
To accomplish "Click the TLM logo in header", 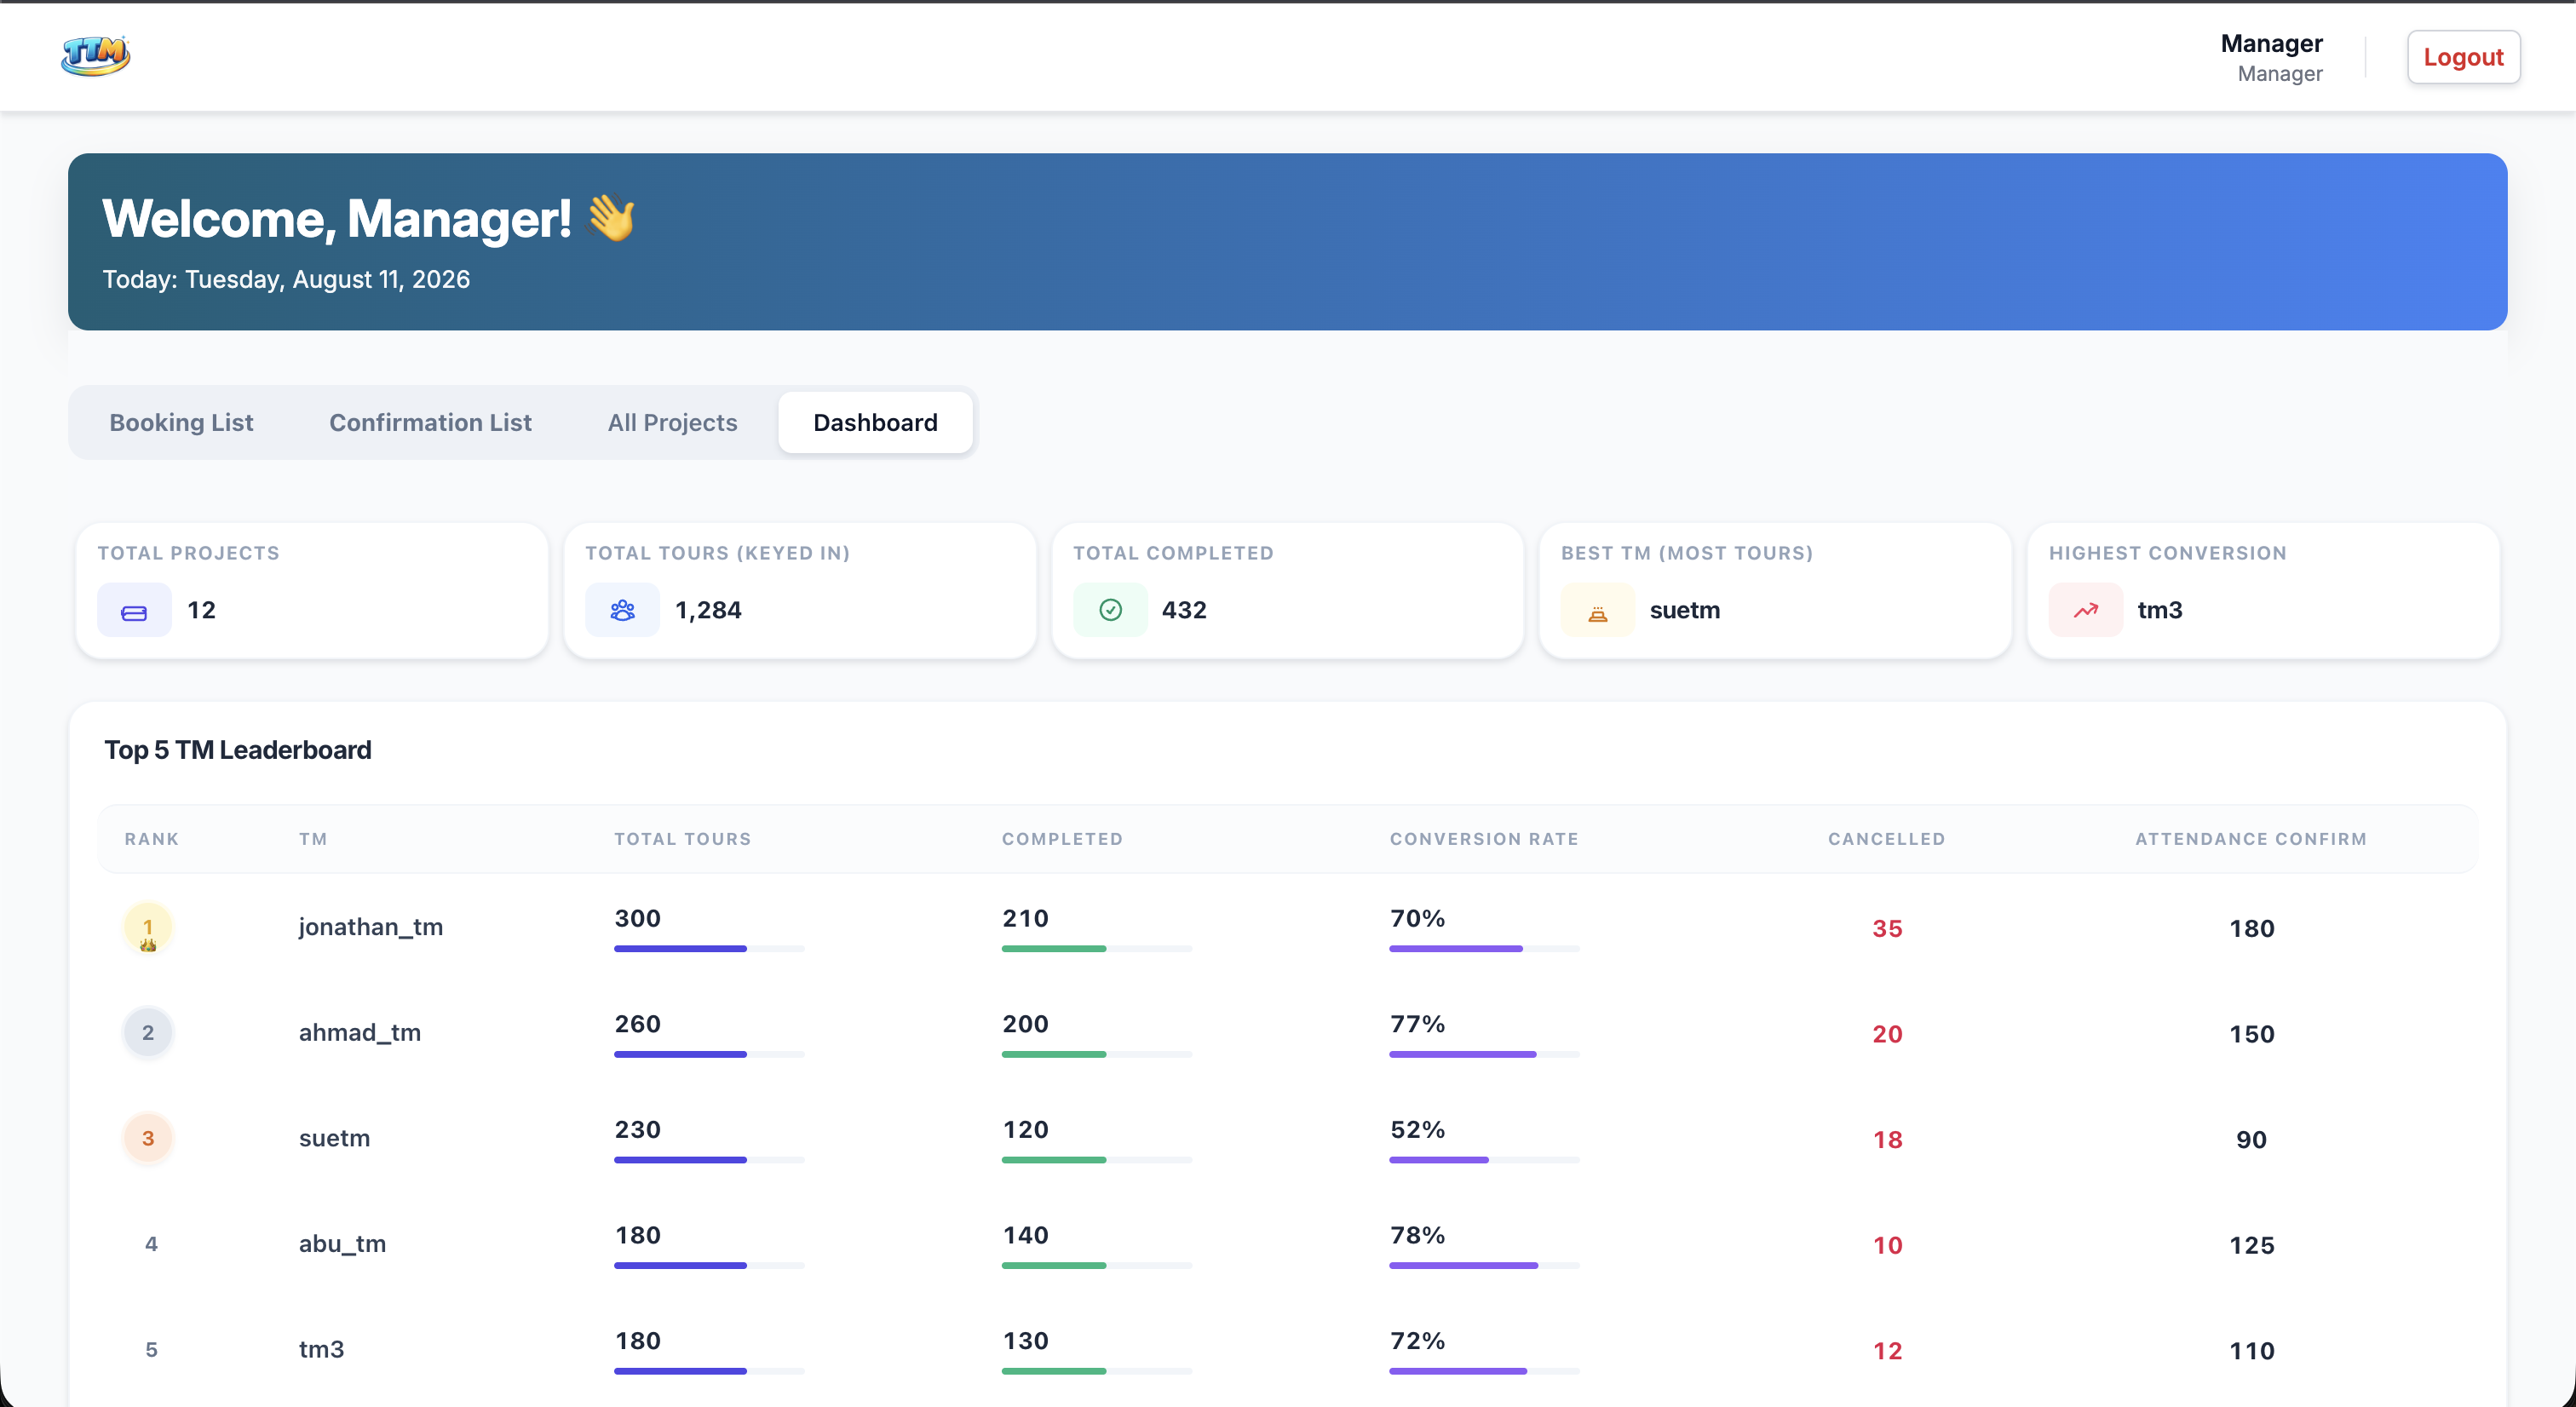I will [96, 56].
